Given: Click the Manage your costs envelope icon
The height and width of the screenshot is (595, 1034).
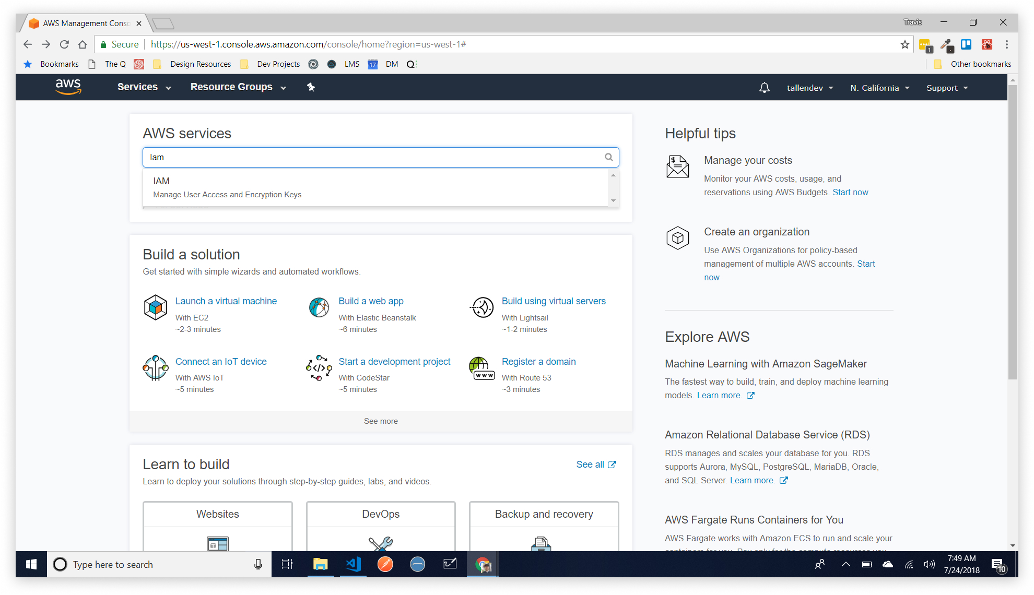Looking at the screenshot, I should 677,167.
